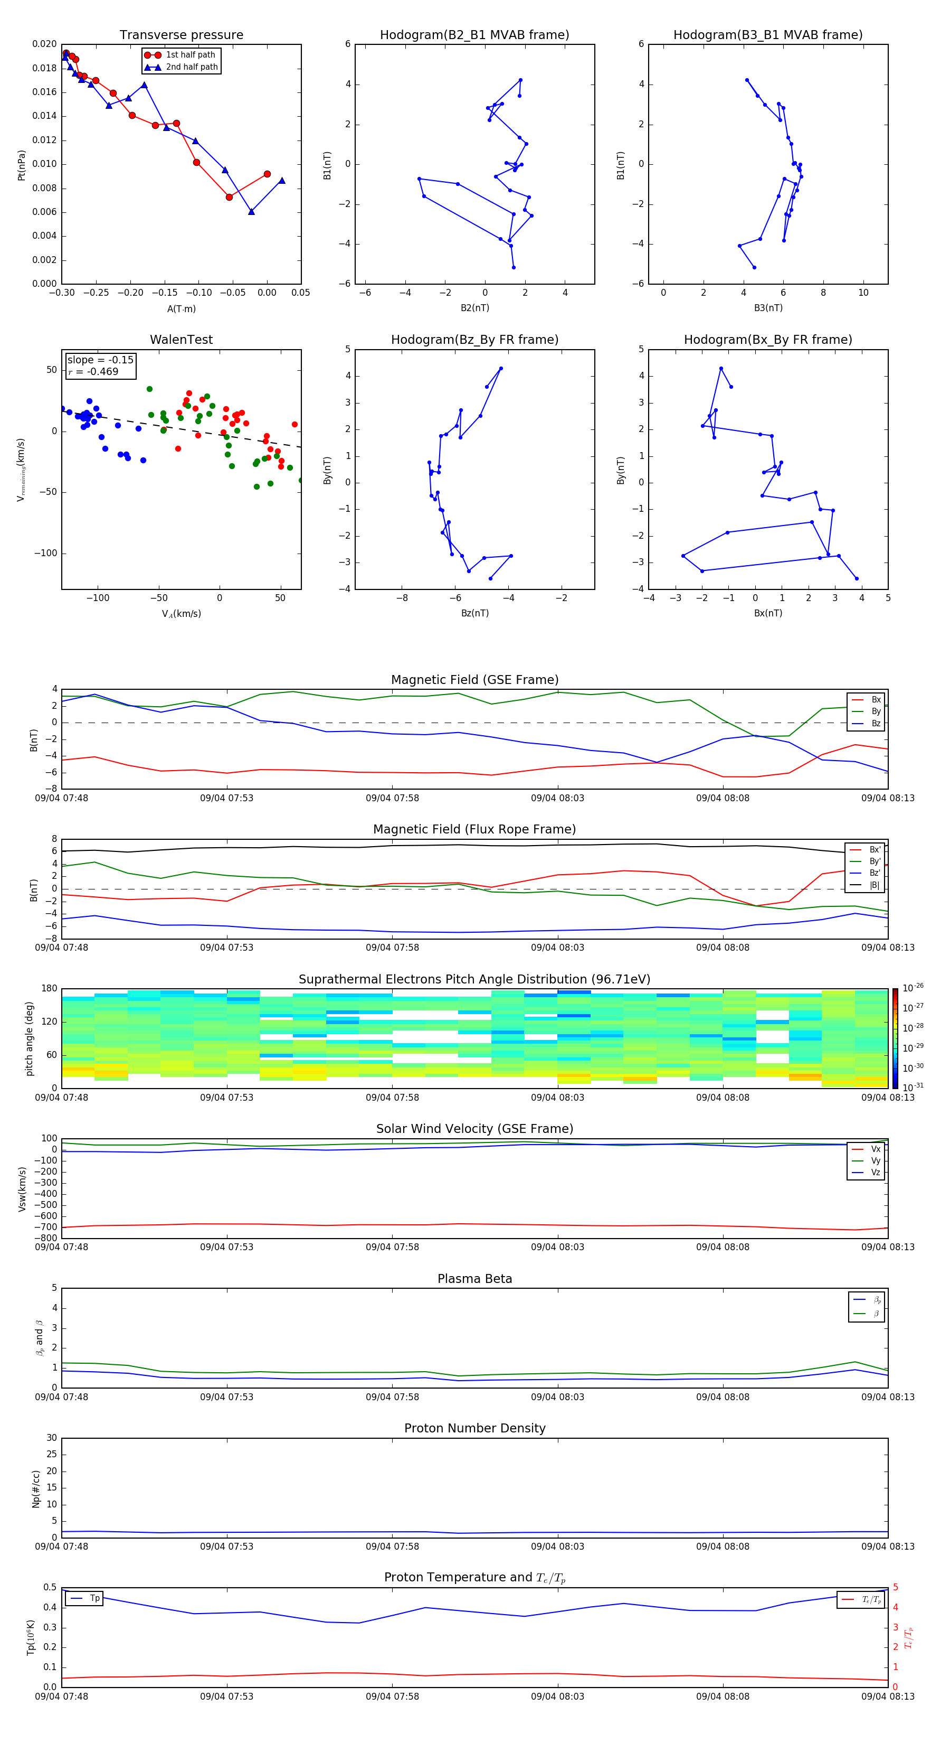Viewport: 950px width, 1743px height.
Task: Click the 'WalenTest' plot title
Action: [181, 340]
